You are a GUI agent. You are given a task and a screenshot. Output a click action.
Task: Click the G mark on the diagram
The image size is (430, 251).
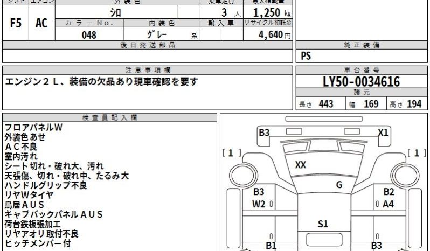[x=339, y=185]
